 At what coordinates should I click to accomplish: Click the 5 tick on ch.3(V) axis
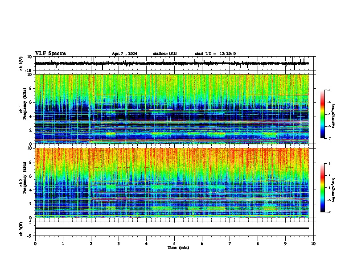(31, 222)
